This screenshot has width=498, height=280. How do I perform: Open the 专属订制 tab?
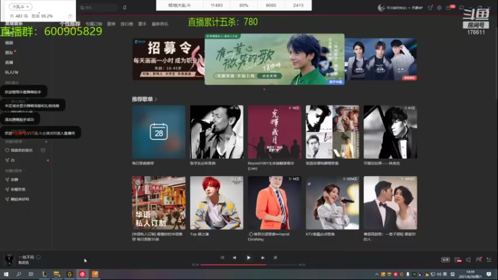94,24
